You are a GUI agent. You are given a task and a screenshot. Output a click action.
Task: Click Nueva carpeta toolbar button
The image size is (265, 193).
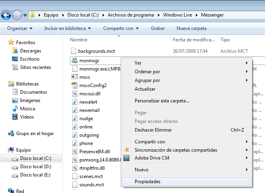point(192,28)
